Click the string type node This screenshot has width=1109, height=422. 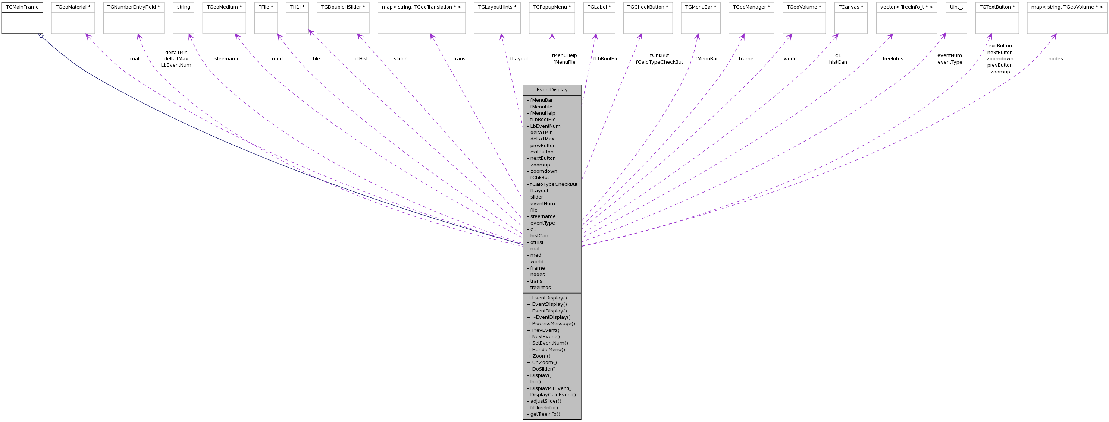coord(184,18)
